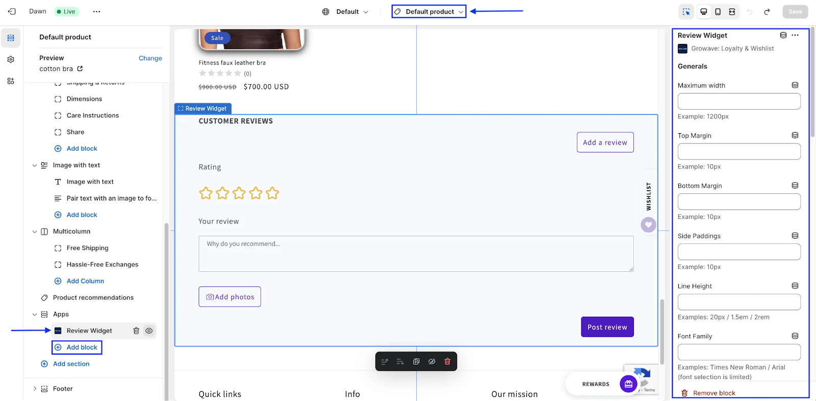The height and width of the screenshot is (401, 816).
Task: Select the Care Instructions block
Action: [x=93, y=115]
